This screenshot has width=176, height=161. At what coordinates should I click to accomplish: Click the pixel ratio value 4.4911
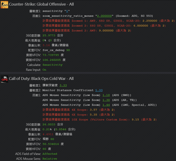(x=48, y=134)
